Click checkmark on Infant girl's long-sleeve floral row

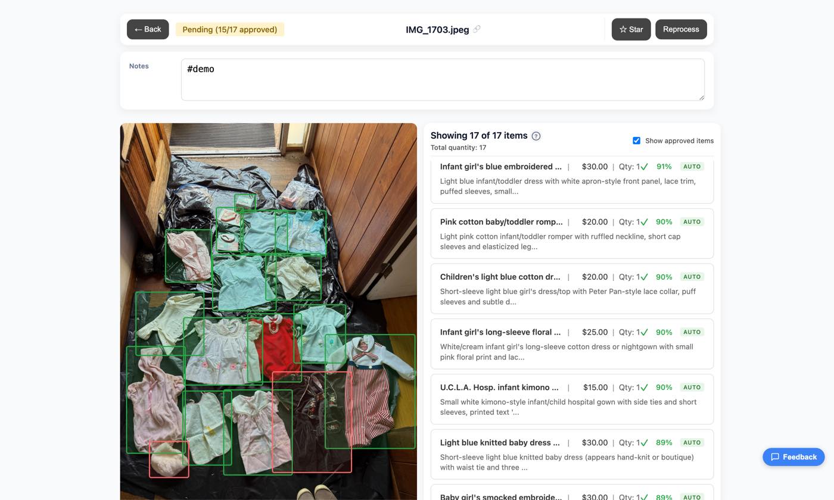(644, 332)
